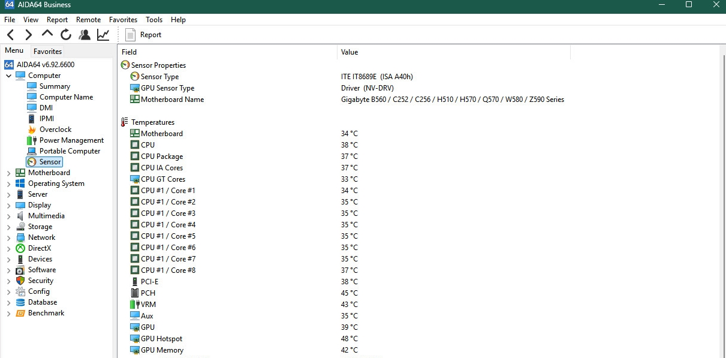Expand the Motherboard tree node
The width and height of the screenshot is (726, 358).
8,173
